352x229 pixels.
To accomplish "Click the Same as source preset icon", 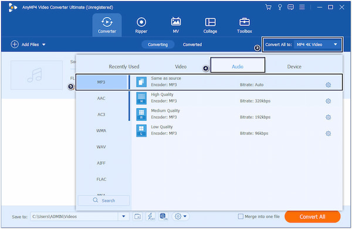I will pyautogui.click(x=141, y=82).
